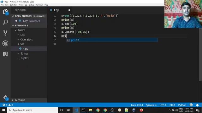This screenshot has width=202, height=113.
Task: Click the Windows taskbar search box
Action: coord(33,110)
